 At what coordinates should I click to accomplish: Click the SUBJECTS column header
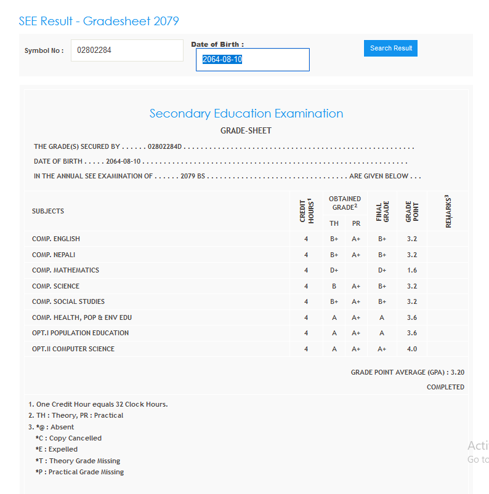pos(48,211)
